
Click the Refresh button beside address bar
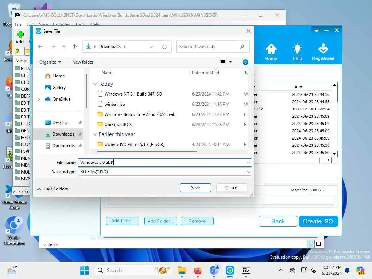(165, 47)
